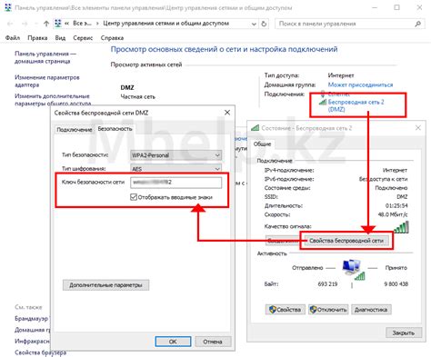Image resolution: width=431 pixels, height=357 pixels.
Task: Click Может присоединиться link
Action: 360,84
